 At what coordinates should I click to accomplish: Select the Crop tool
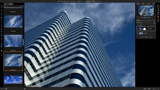coord(1,10)
